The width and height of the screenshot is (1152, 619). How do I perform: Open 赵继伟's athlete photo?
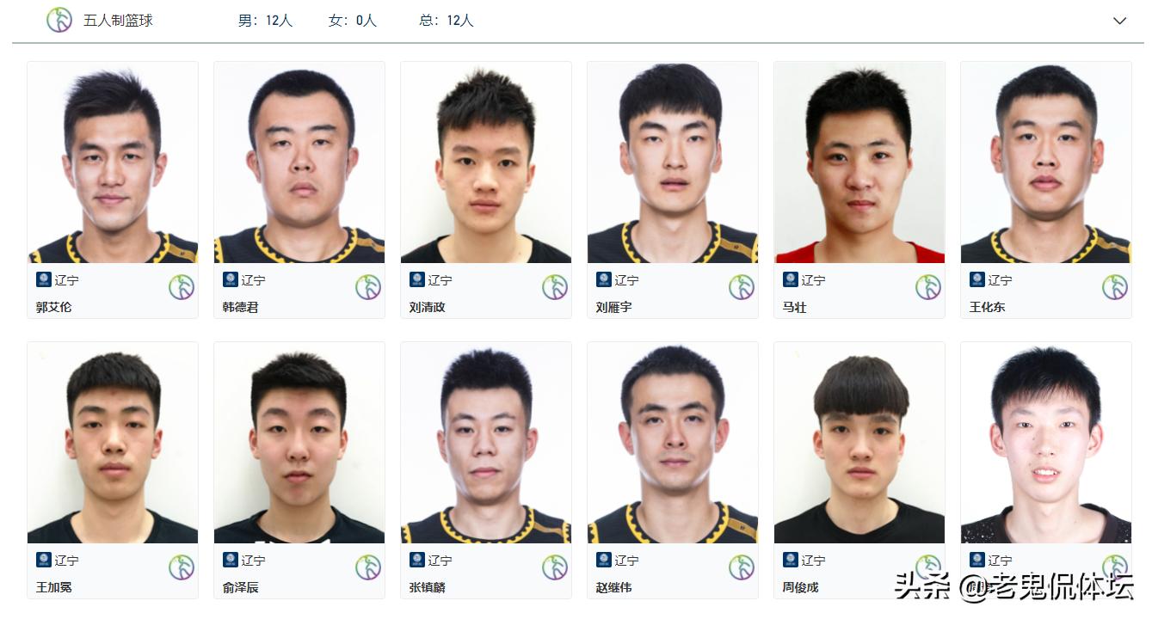[673, 443]
